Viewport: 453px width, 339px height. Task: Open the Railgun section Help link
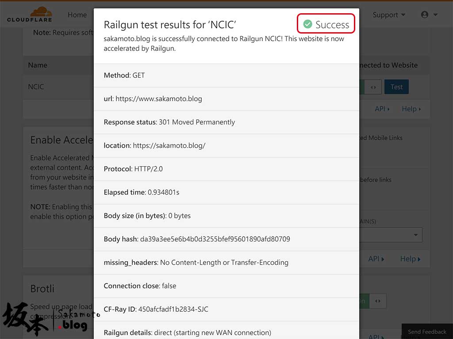[411, 109]
